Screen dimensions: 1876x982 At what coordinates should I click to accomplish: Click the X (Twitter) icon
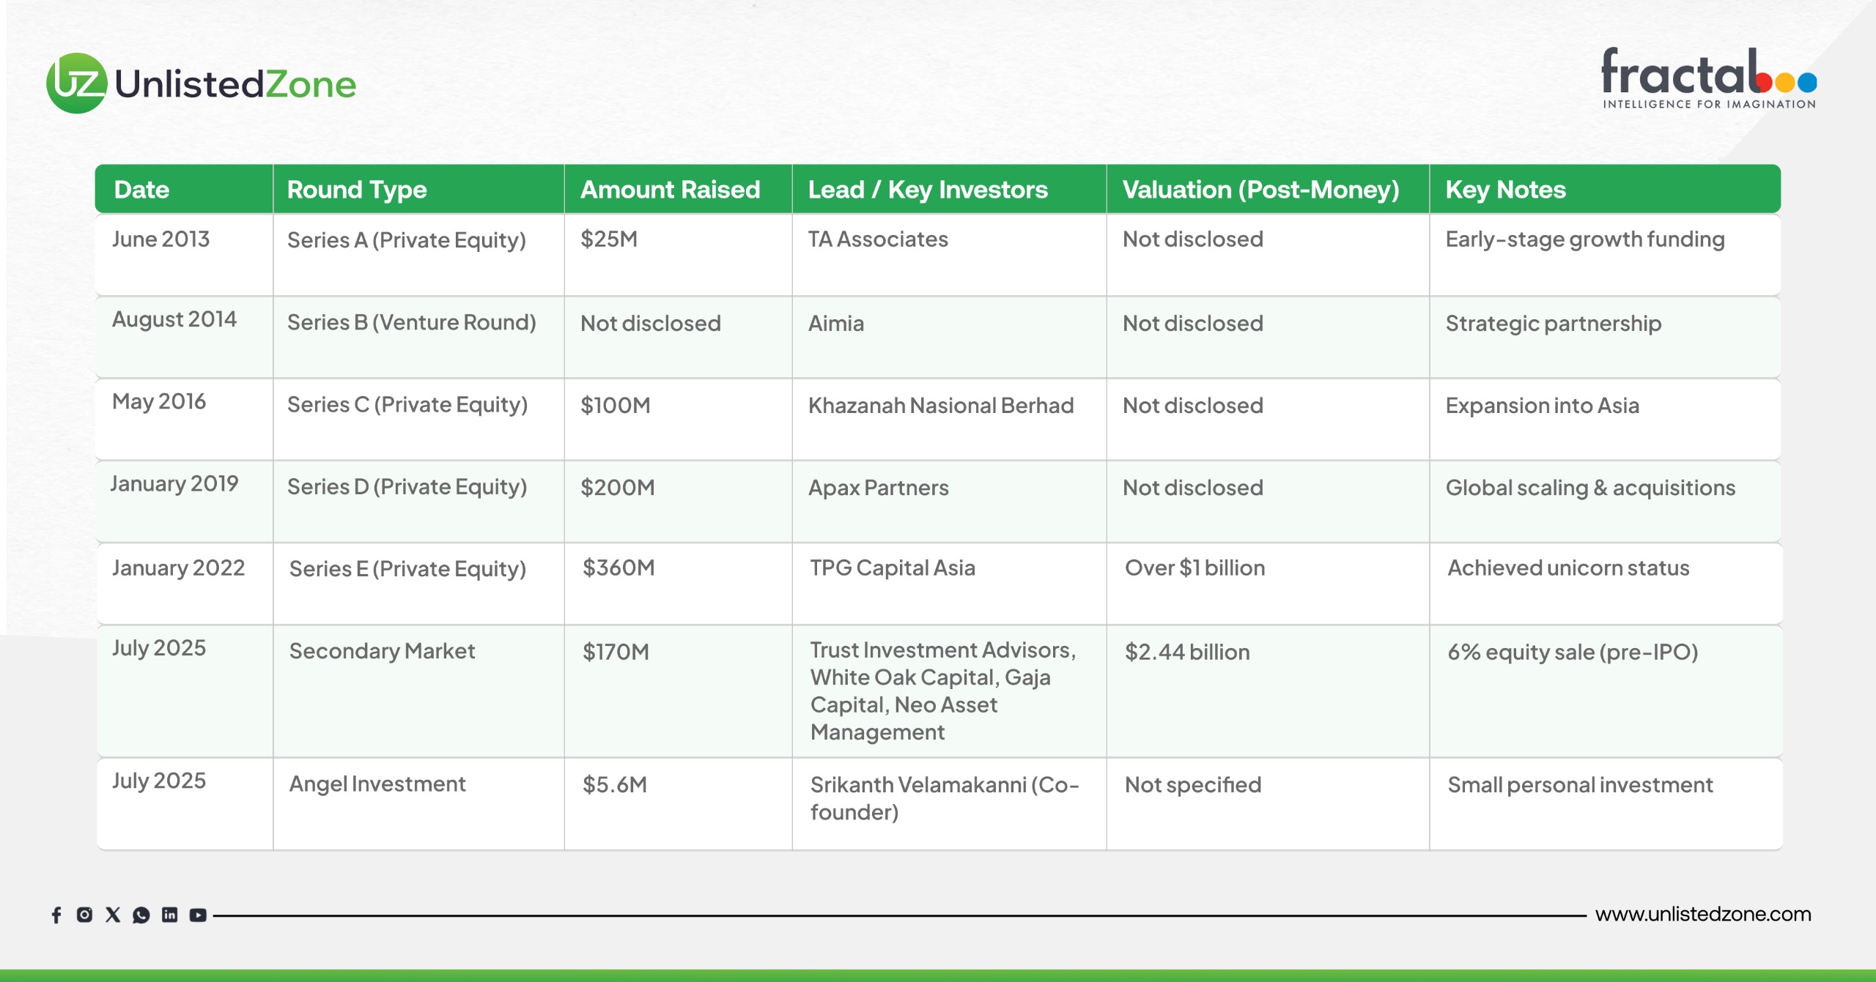tap(113, 915)
